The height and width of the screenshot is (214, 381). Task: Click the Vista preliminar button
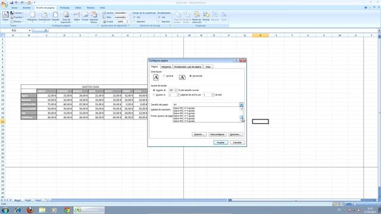click(x=217, y=134)
